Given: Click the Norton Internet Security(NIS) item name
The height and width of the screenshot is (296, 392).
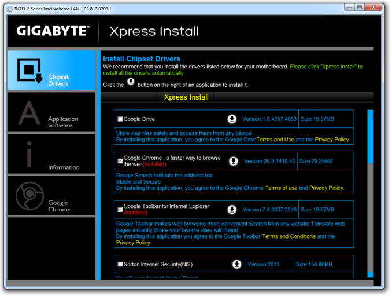Looking at the screenshot, I should [158, 265].
